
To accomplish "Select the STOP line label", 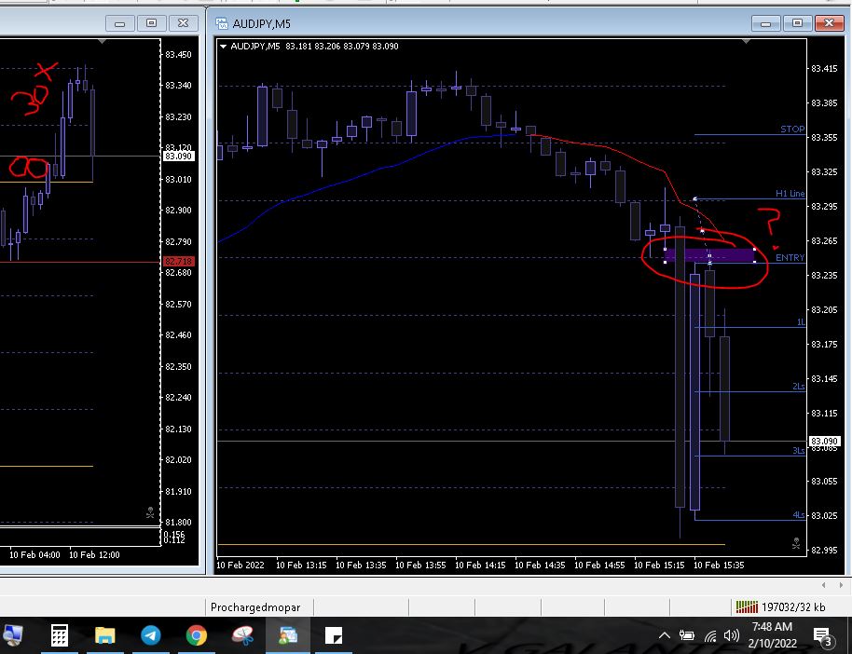I will (x=792, y=129).
